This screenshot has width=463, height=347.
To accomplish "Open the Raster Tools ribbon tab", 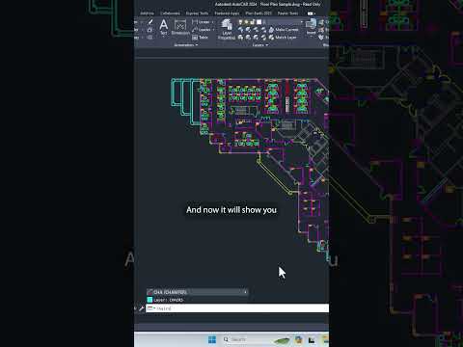I will 287,13.
